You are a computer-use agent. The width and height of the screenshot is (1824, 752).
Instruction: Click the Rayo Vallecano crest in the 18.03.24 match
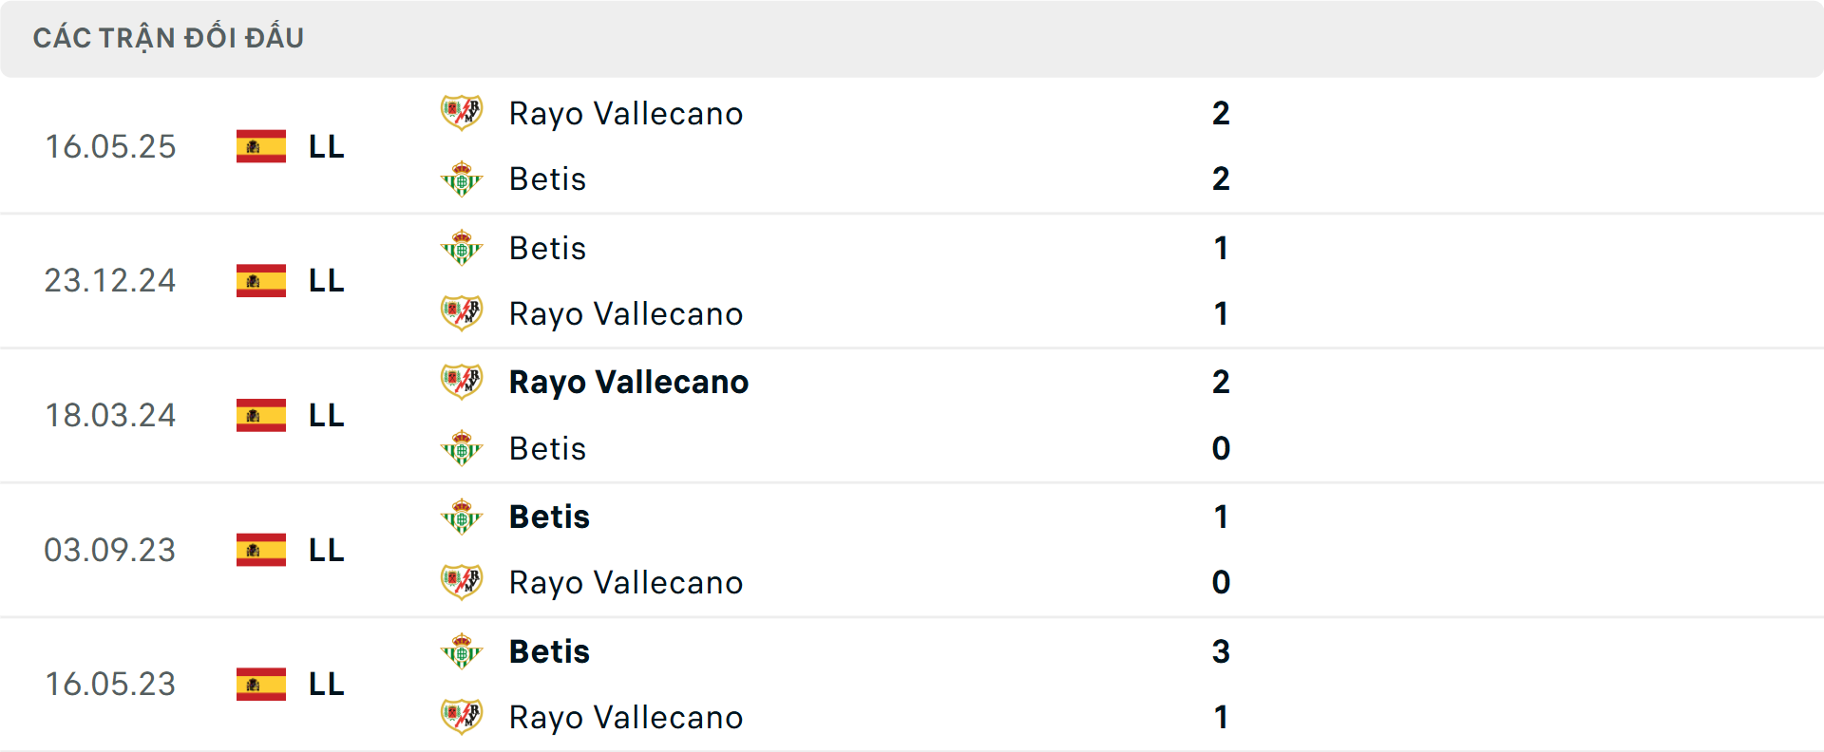click(462, 382)
